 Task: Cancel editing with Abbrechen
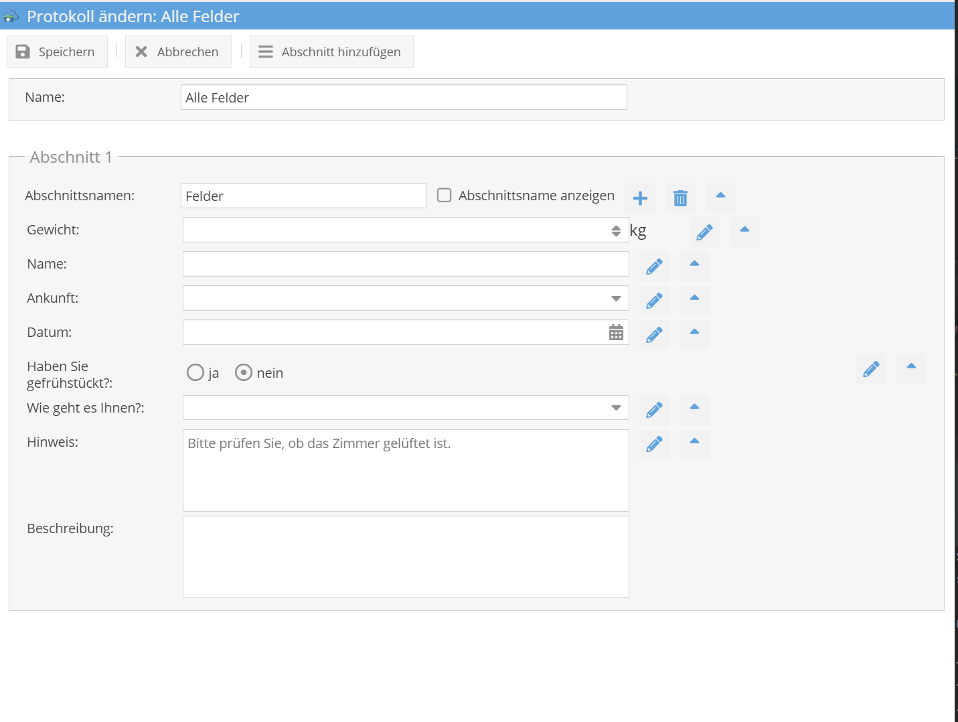[x=178, y=52]
